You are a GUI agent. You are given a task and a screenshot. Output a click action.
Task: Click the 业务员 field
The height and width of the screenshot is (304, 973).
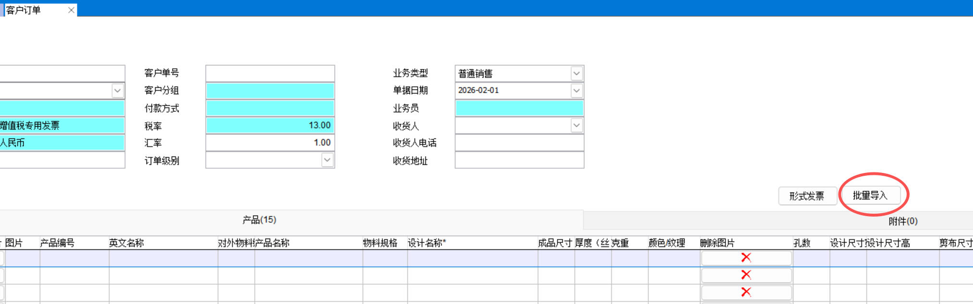[519, 108]
